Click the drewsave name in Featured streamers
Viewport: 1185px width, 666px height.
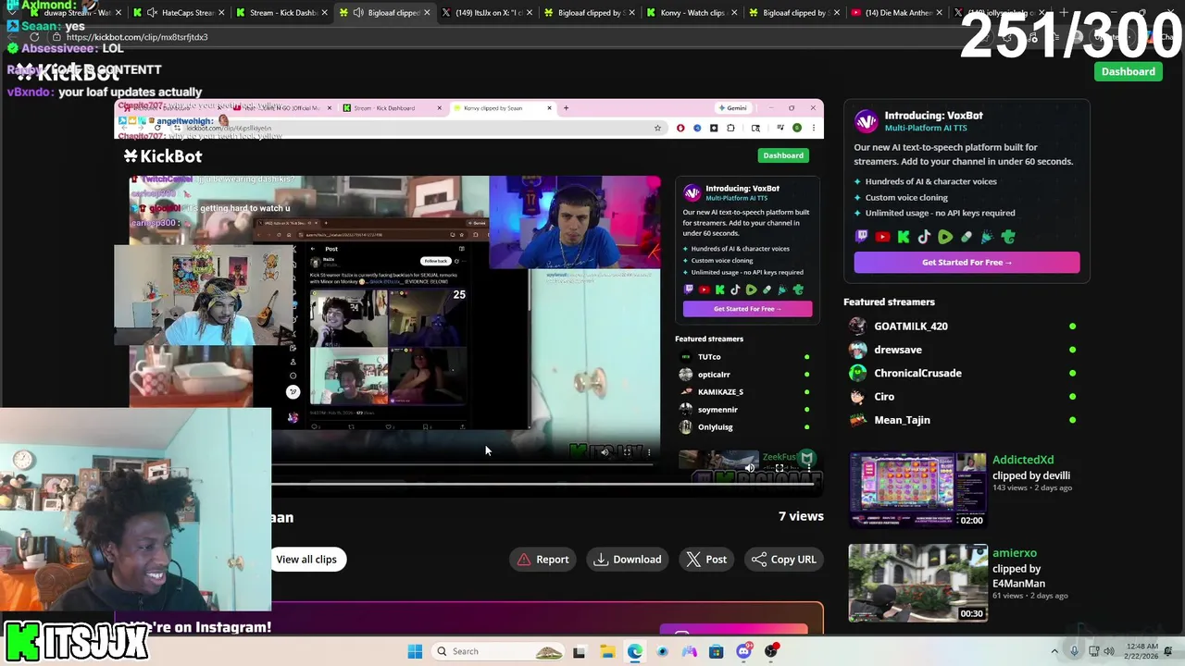(x=898, y=350)
